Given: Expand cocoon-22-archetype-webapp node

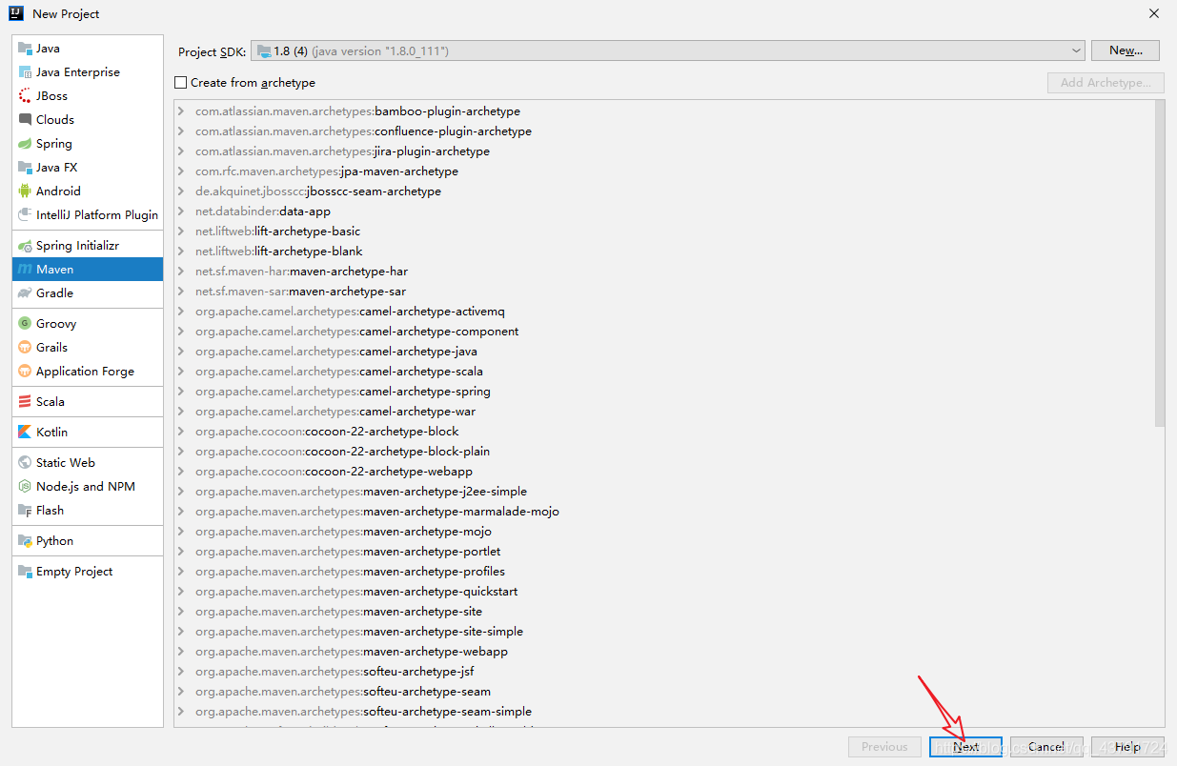Looking at the screenshot, I should tap(181, 472).
